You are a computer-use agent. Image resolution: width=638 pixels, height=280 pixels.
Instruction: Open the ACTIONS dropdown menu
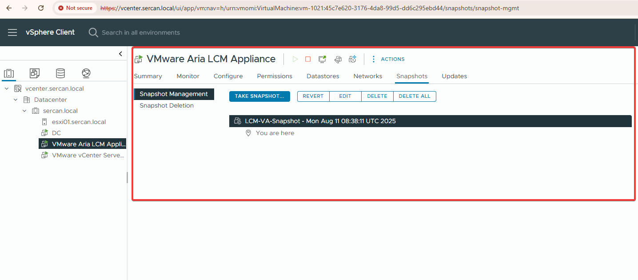[388, 59]
